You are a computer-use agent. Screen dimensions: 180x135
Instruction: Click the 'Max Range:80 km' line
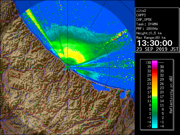coord(151,38)
